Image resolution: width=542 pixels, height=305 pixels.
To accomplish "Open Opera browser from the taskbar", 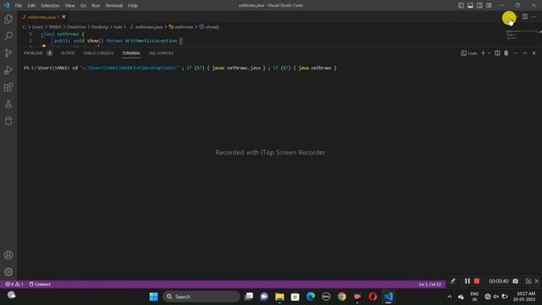I will pyautogui.click(x=373, y=297).
